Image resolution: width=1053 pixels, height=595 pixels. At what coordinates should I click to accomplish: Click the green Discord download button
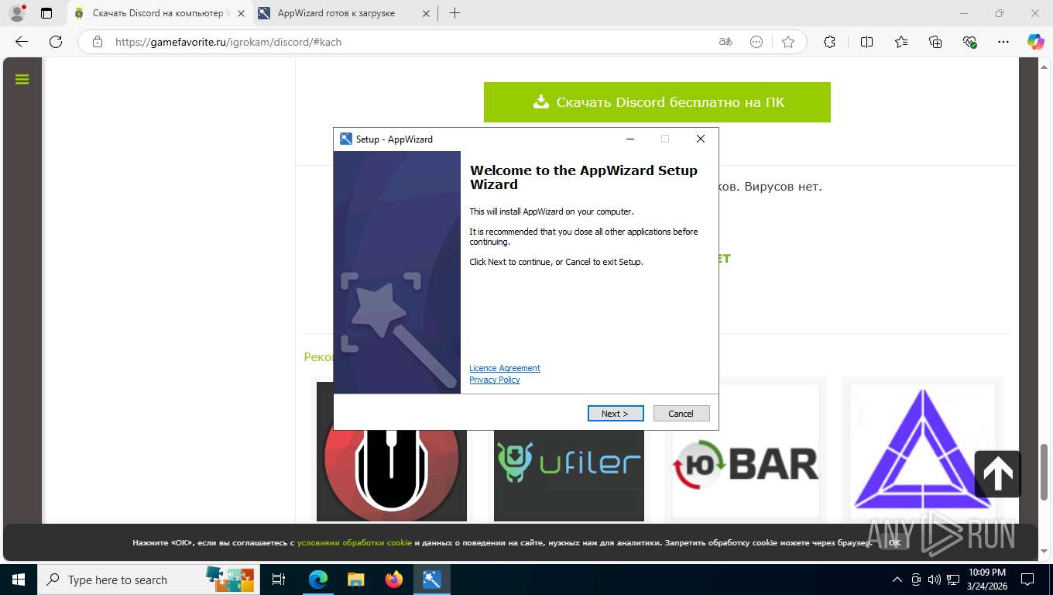(657, 102)
